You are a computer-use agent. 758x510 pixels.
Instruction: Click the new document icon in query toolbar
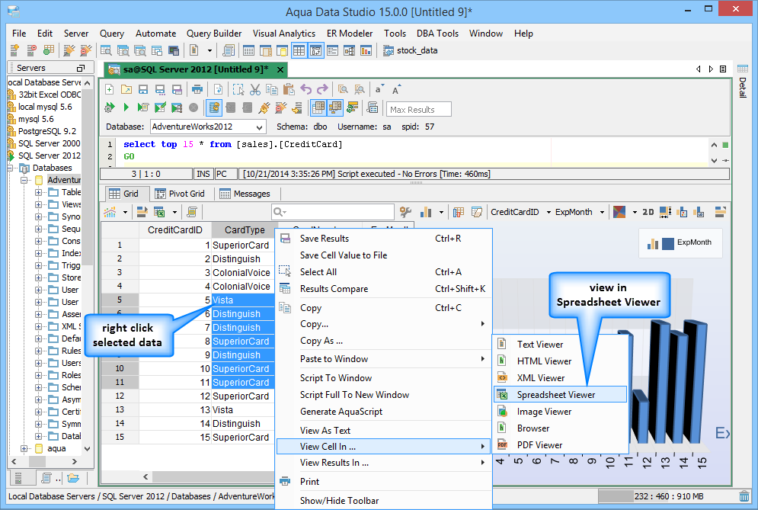pos(109,89)
